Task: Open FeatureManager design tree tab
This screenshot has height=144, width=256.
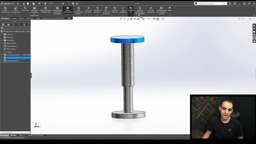Action: (x=3, y=25)
